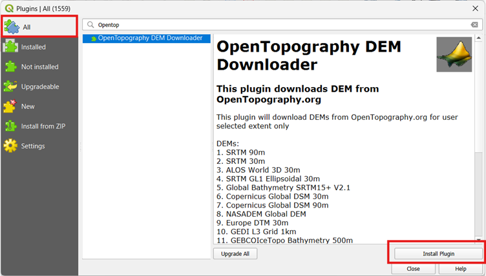Image resolution: width=486 pixels, height=276 pixels.
Task: Click the Close button at bottom
Action: (x=414, y=269)
